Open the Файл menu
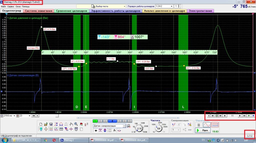 click(3, 6)
